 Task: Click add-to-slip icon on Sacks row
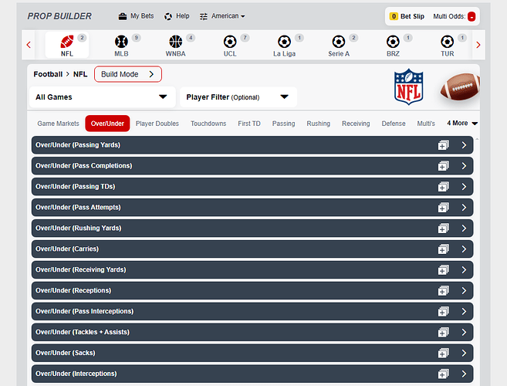(443, 353)
